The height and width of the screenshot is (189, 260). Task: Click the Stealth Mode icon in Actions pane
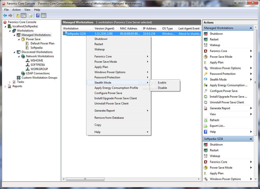(x=206, y=79)
